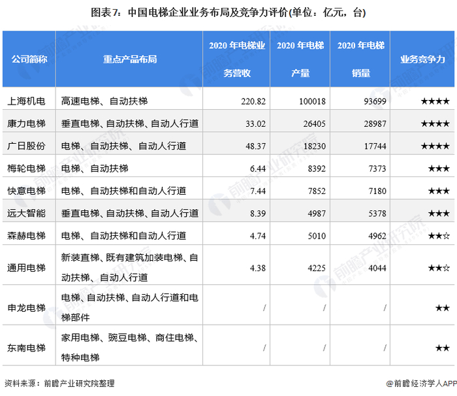
Task: Click company name 梅轮电梯
Action: [26, 168]
